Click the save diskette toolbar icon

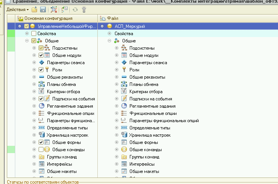[x=43, y=9]
